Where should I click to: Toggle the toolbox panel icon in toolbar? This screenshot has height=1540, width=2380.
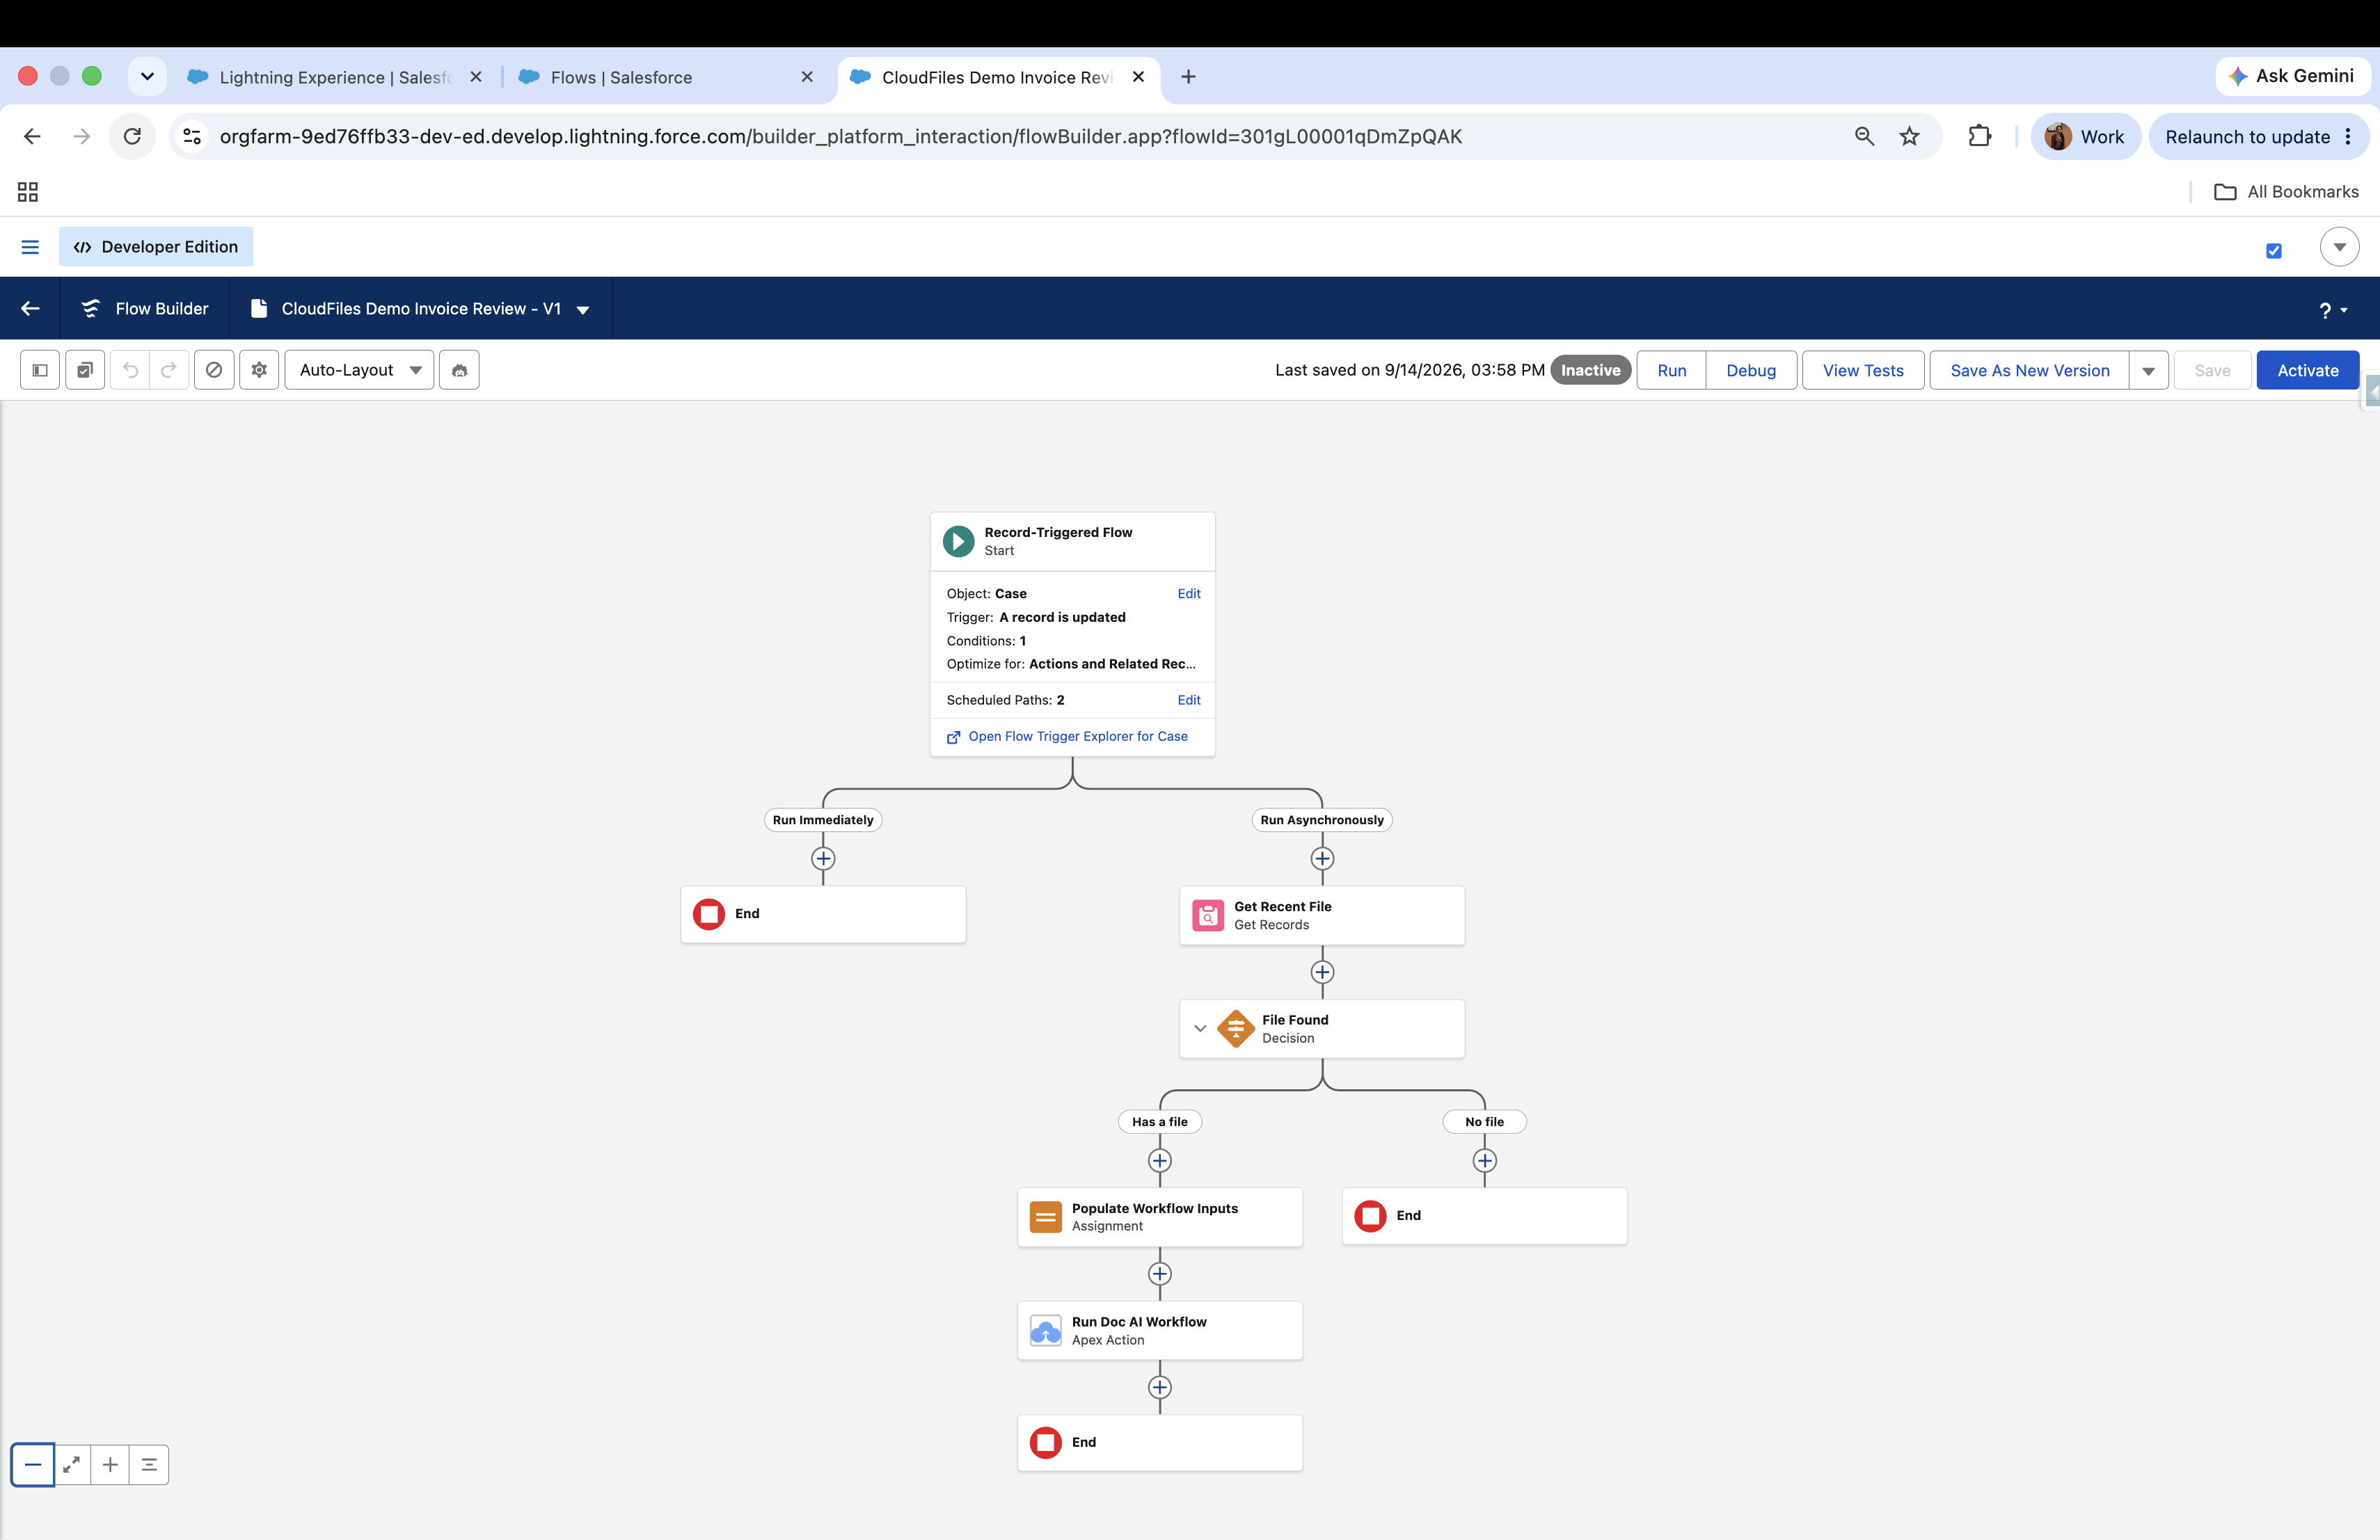(x=40, y=370)
